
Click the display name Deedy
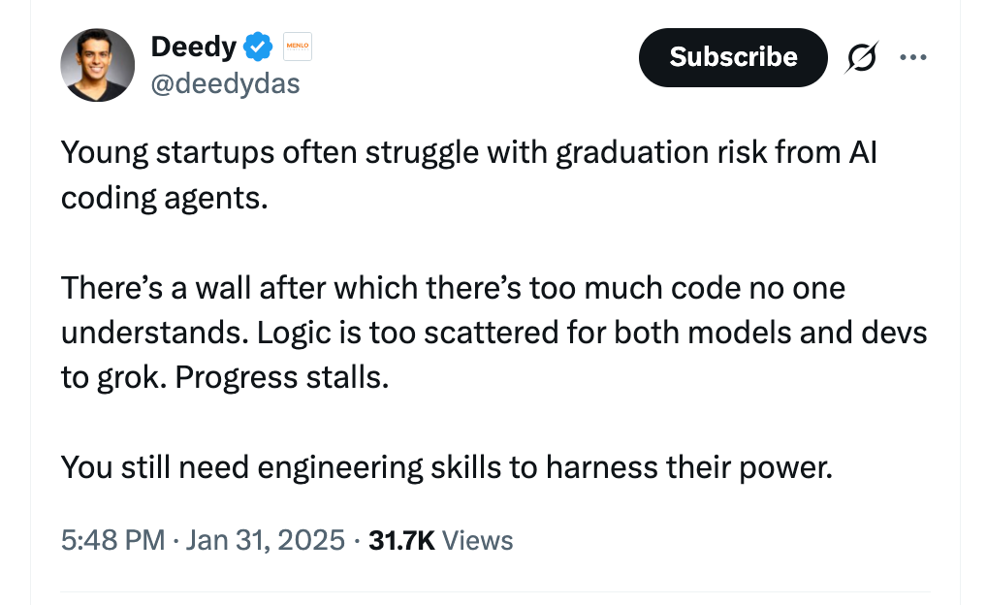tap(194, 46)
